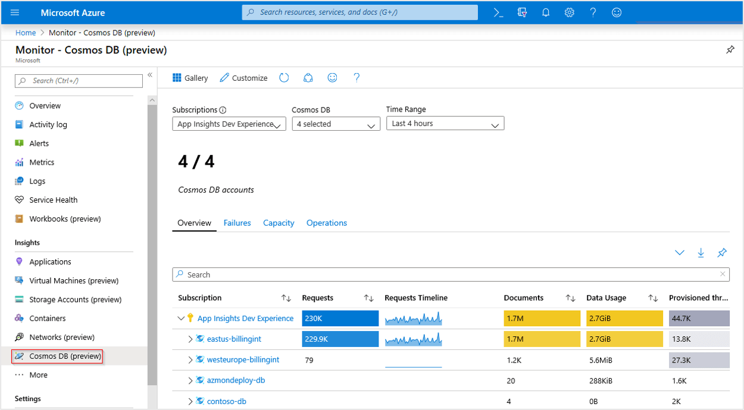
Task: Open the Alerts pane
Action: [x=39, y=143]
